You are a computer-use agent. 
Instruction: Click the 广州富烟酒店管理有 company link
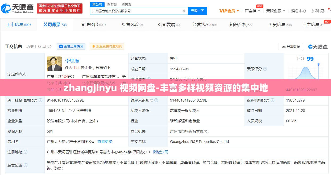(101, 76)
